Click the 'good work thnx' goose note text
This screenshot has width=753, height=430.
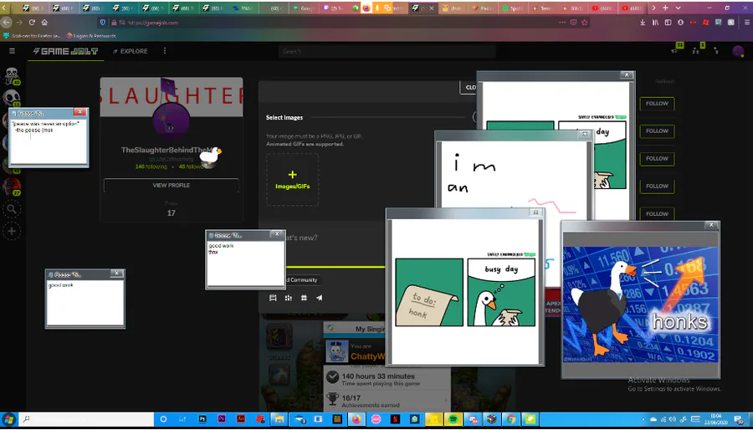click(x=221, y=248)
